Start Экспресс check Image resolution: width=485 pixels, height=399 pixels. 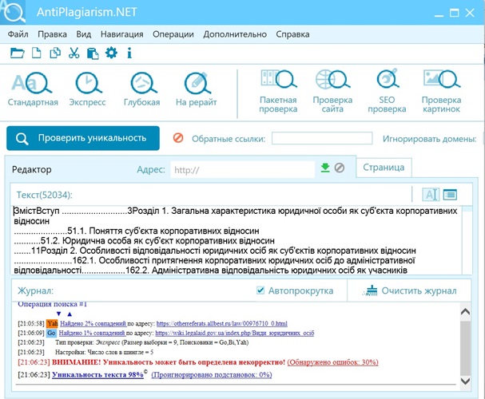click(x=88, y=89)
